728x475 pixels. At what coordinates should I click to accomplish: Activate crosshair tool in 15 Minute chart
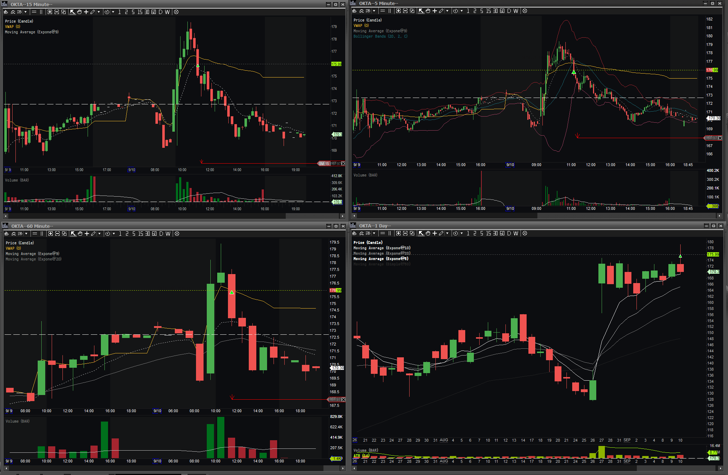tap(86, 12)
